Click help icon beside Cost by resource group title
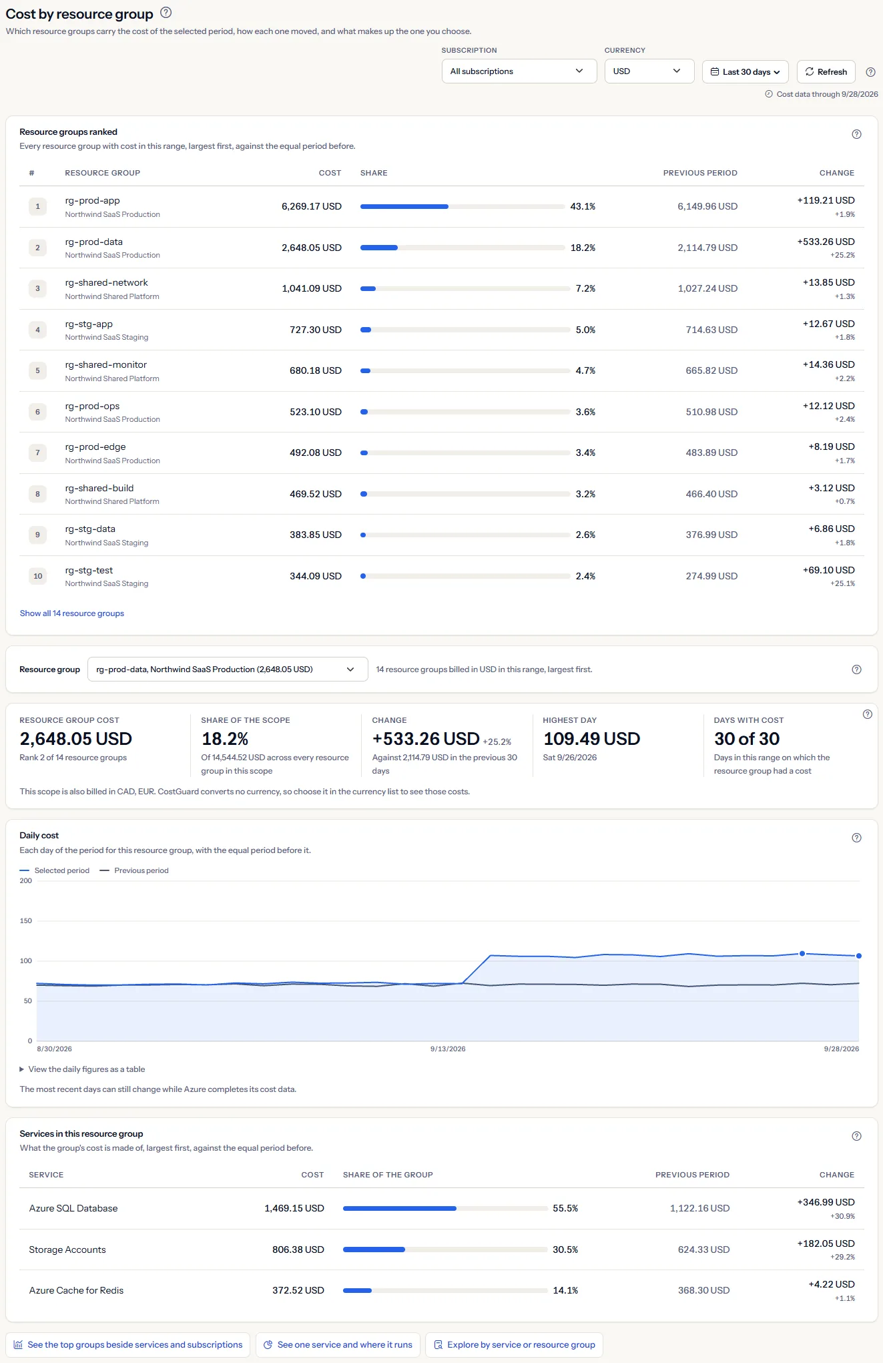The image size is (883, 1363). (166, 13)
